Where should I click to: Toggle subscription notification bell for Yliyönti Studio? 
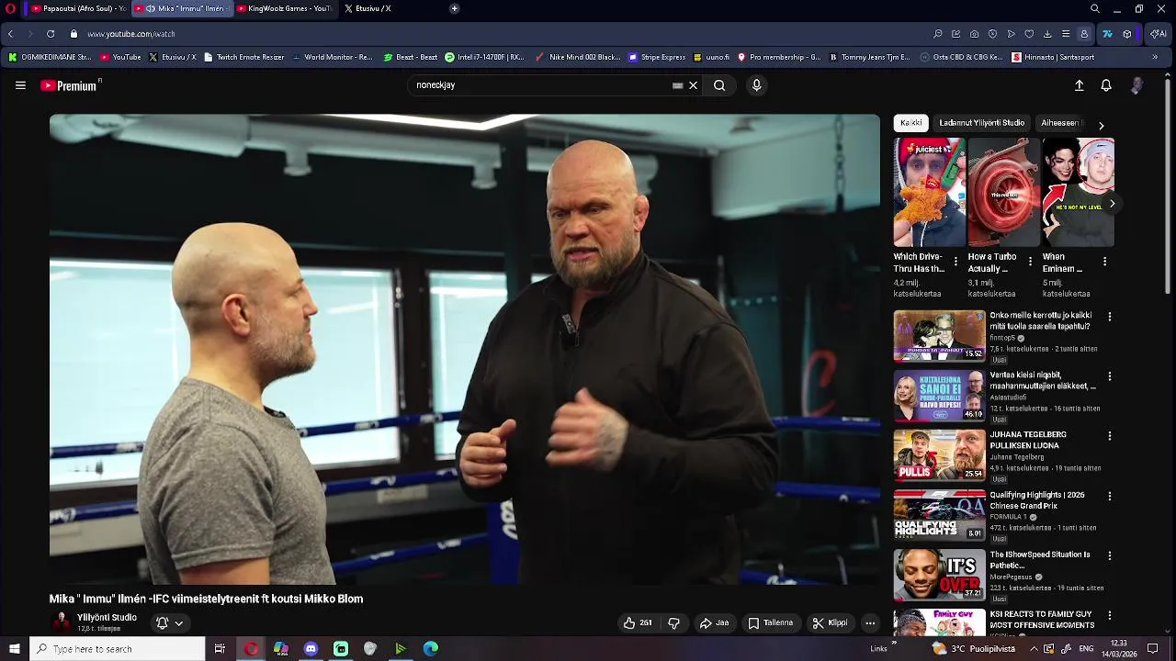click(x=163, y=622)
